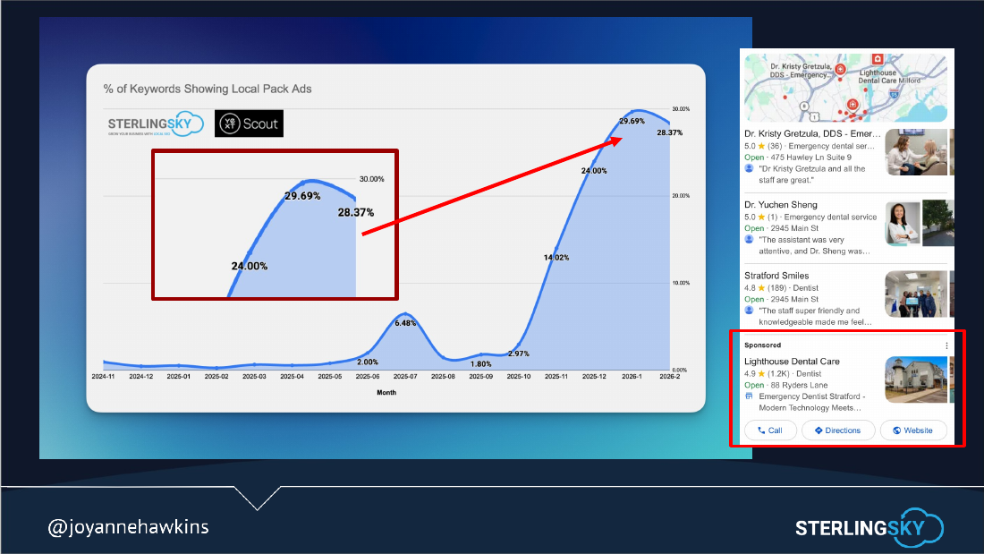Click the Call button for Lighthouse Dental Care

pyautogui.click(x=770, y=430)
